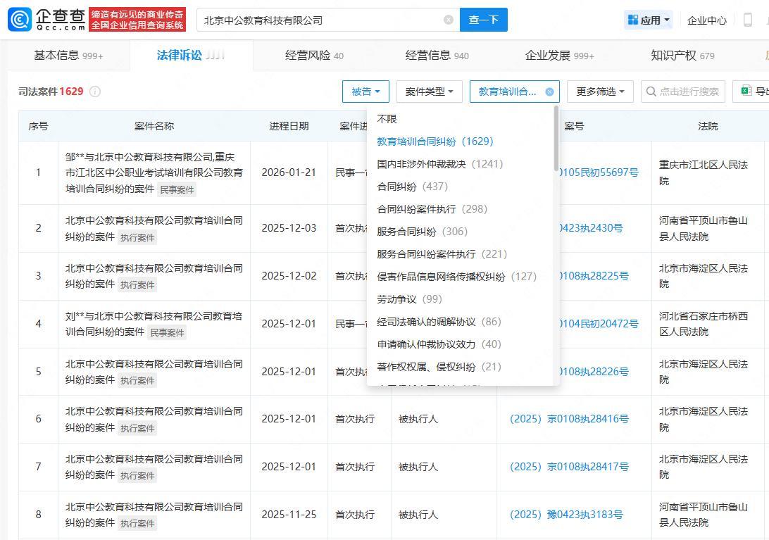This screenshot has width=769, height=540.
Task: Click 重庆市江北区人民法院 court cell
Action: pyautogui.click(x=704, y=172)
